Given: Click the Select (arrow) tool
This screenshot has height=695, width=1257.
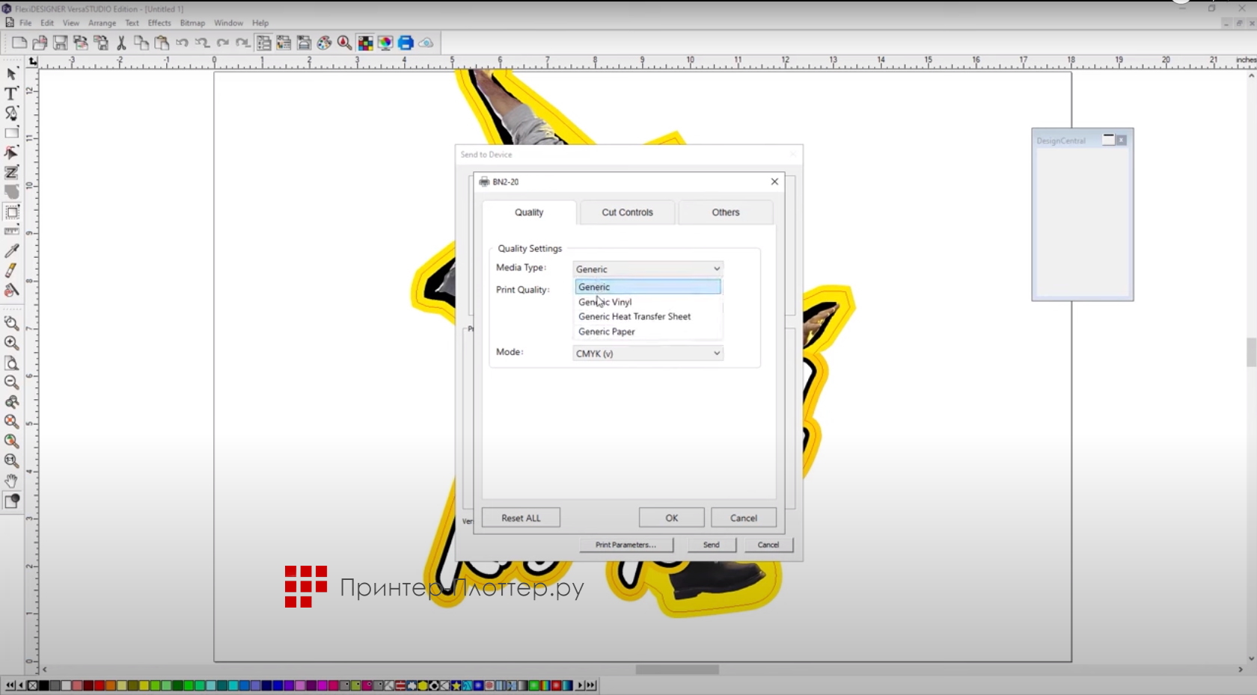Looking at the screenshot, I should [x=11, y=74].
